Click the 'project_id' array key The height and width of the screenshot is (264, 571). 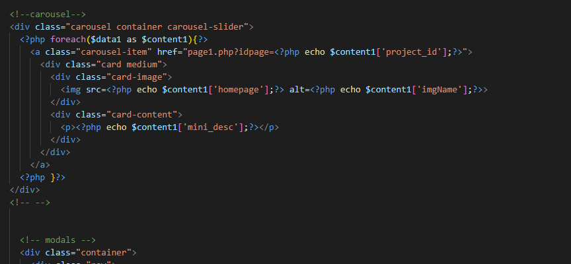coord(414,51)
